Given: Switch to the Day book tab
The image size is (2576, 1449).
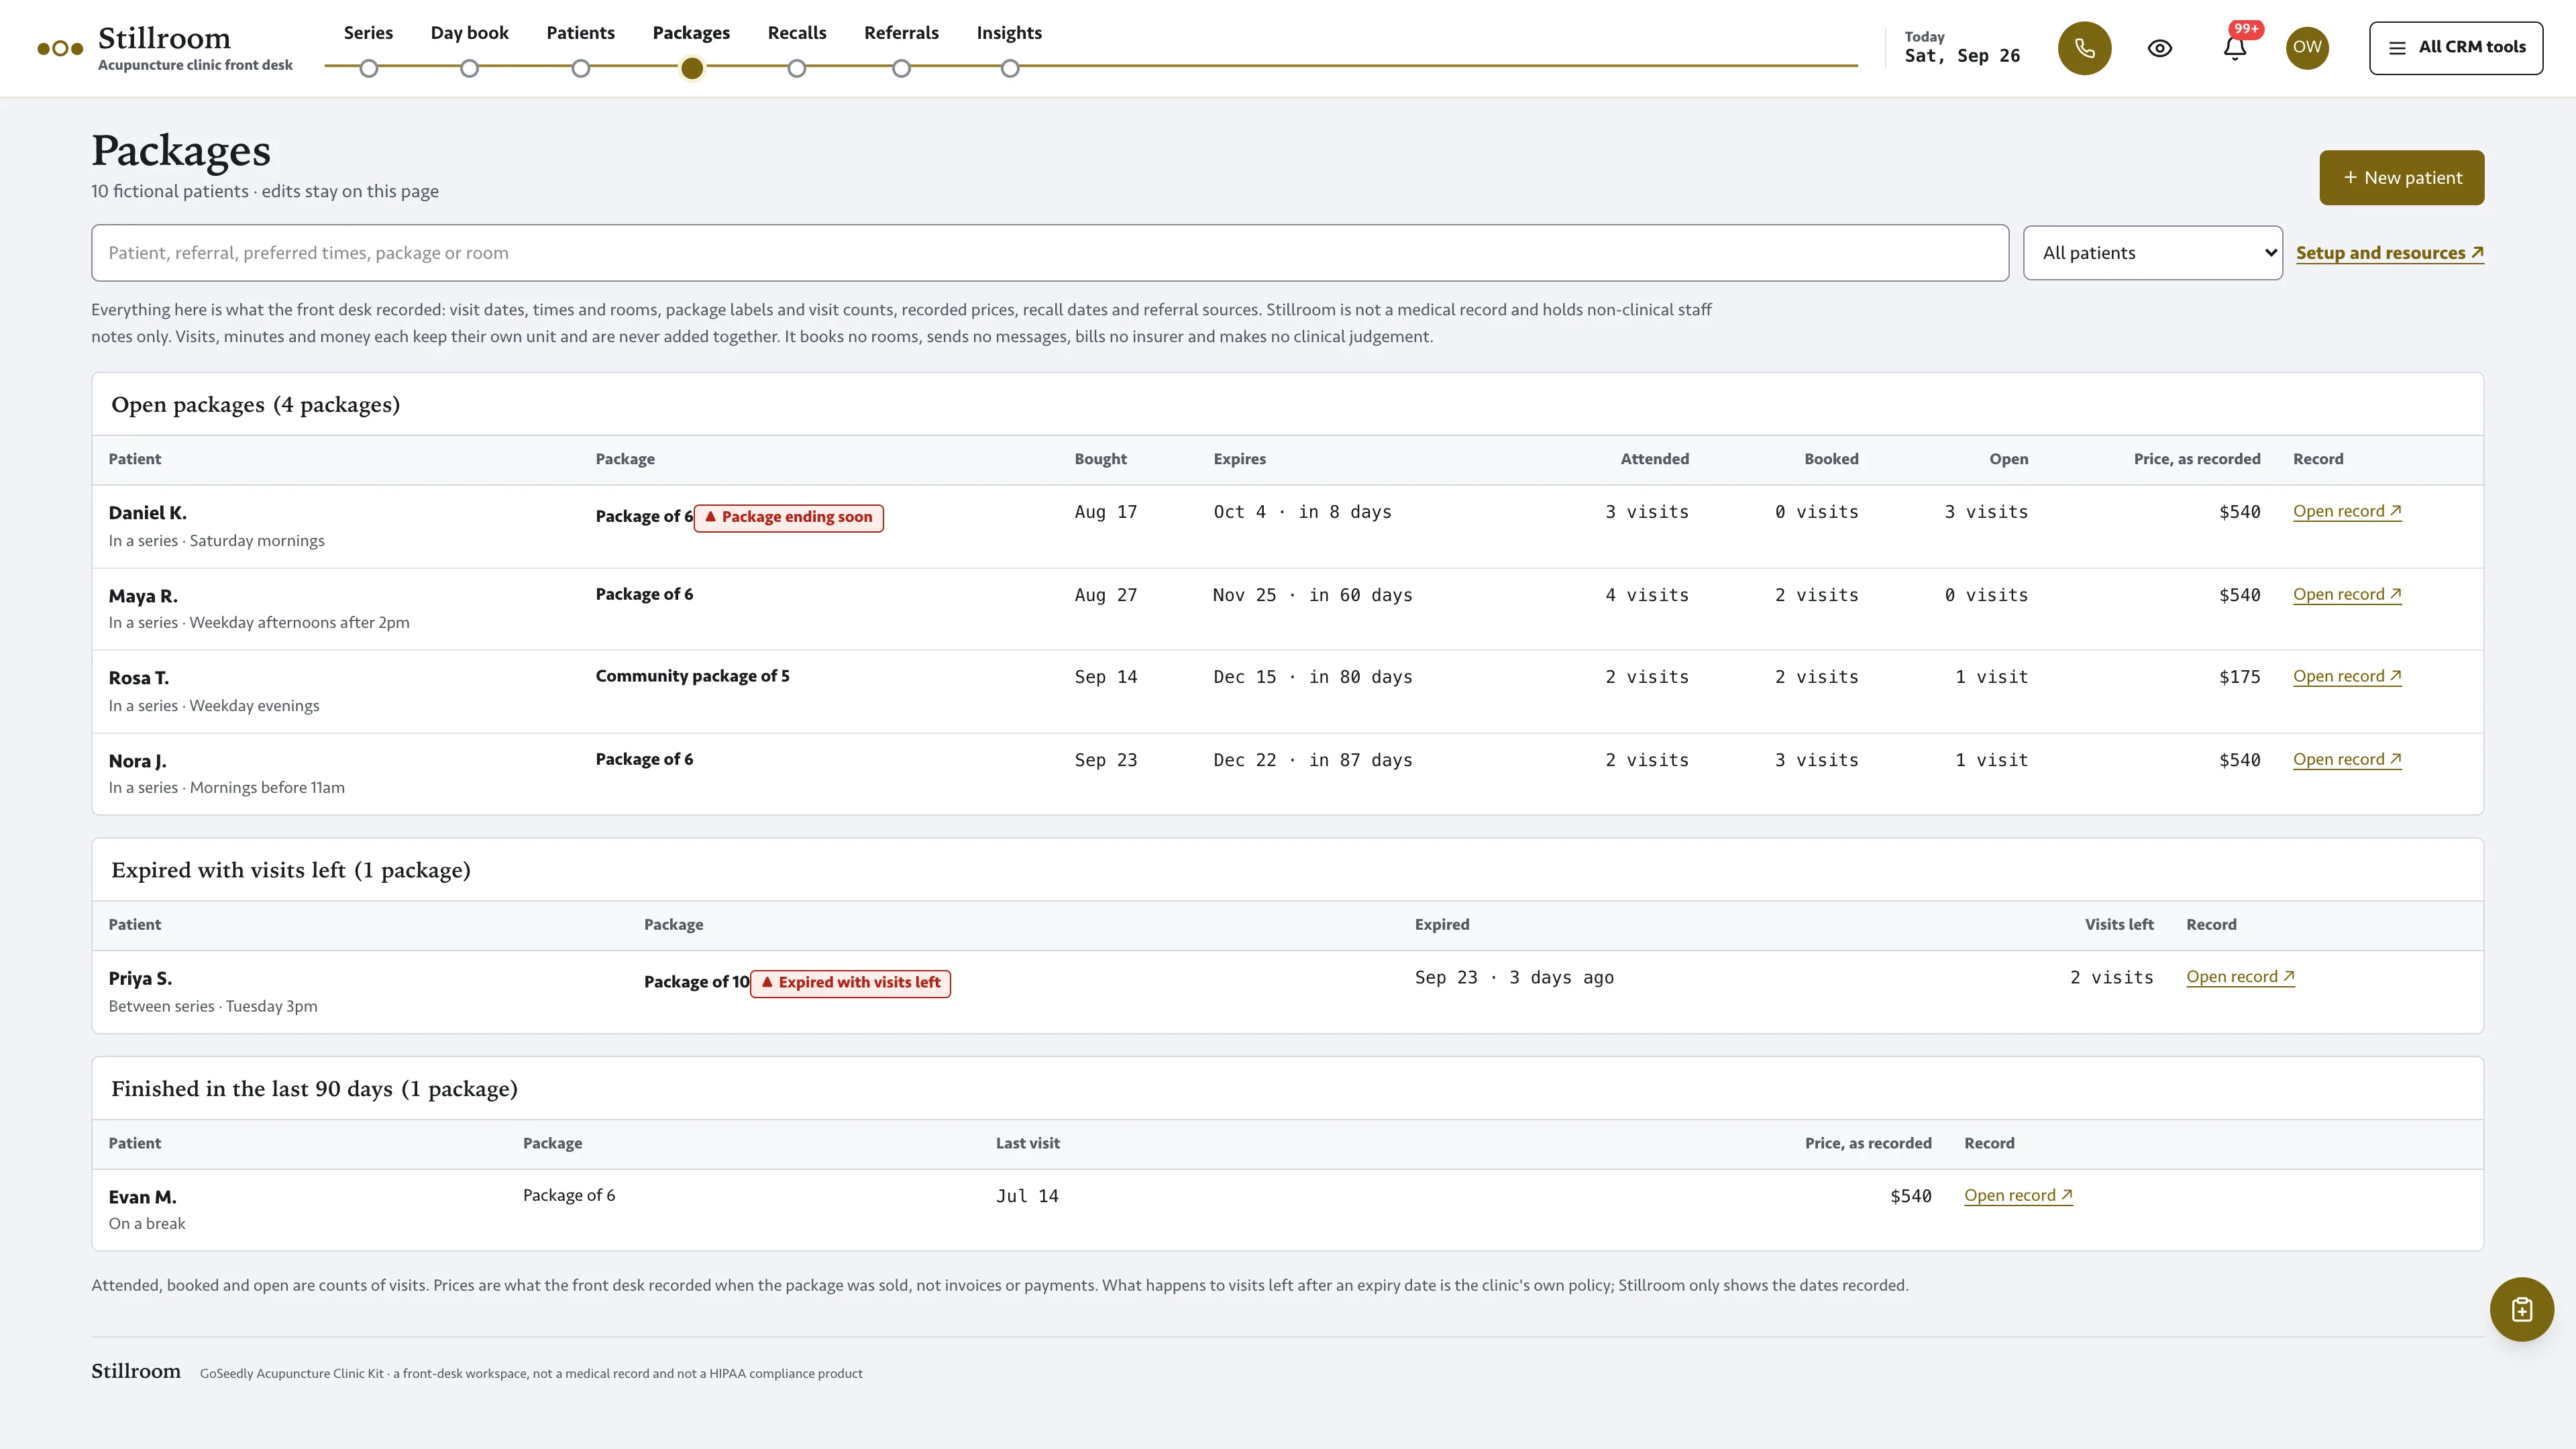Looking at the screenshot, I should point(469,33).
